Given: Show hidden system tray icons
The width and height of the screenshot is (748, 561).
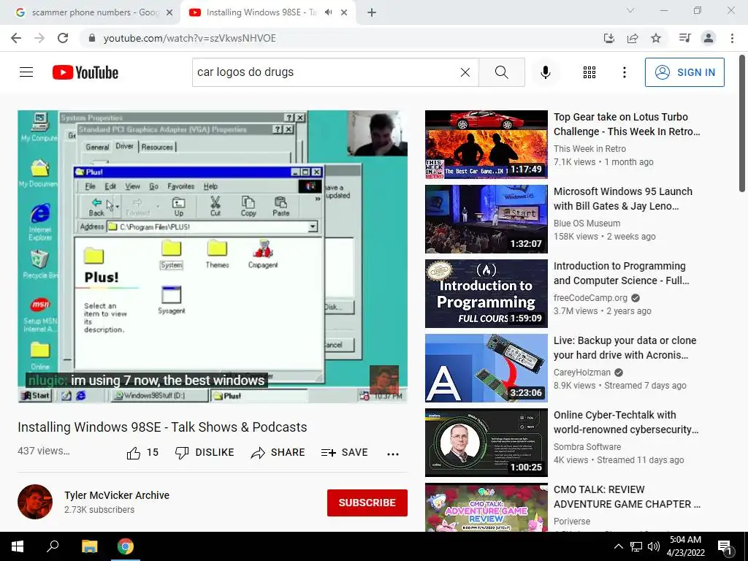Looking at the screenshot, I should click(x=618, y=546).
